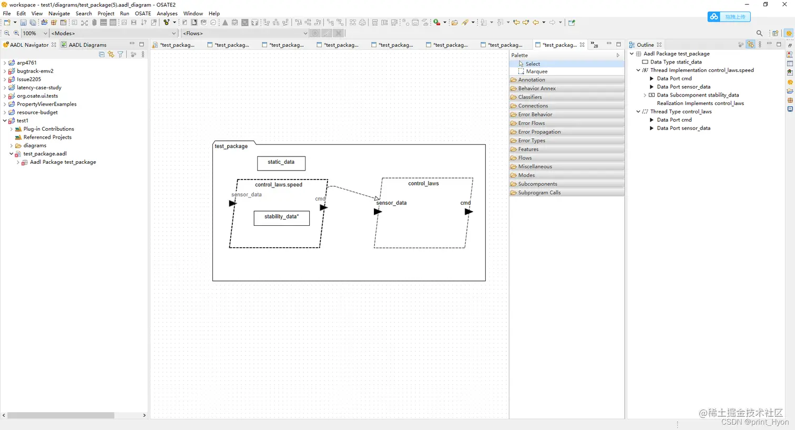The width and height of the screenshot is (795, 430).
Task: Select the stability_data* box in diagram
Action: [x=282, y=218]
